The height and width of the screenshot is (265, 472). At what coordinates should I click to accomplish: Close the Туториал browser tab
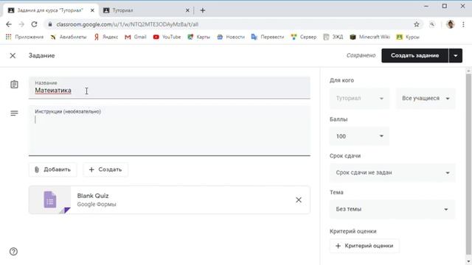187,10
